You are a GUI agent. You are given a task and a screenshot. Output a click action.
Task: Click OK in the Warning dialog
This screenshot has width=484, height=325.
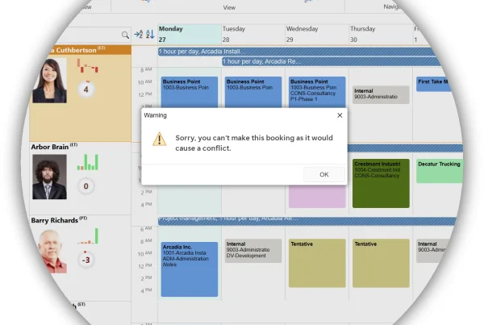click(324, 174)
